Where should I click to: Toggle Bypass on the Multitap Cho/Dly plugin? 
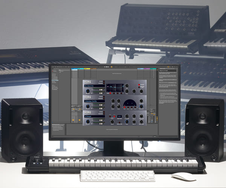click(x=104, y=96)
